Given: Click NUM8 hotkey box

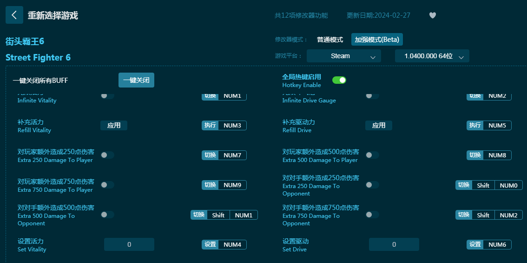Looking at the screenshot, I should point(497,155).
